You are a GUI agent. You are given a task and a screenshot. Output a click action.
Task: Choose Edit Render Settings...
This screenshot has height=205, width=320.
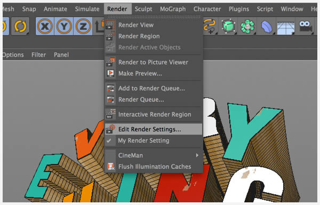click(x=154, y=129)
